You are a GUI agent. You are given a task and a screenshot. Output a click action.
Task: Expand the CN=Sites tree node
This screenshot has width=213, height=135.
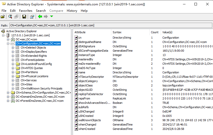point(13,84)
